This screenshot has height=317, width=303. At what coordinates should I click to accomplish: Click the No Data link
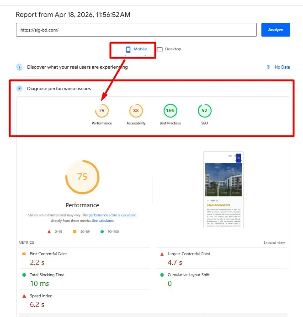282,67
